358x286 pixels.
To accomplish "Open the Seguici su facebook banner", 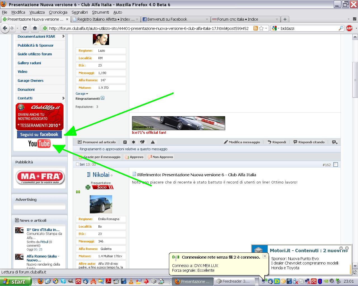I will [39, 135].
